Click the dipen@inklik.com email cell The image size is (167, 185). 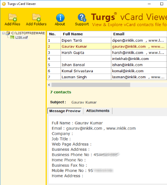[x=139, y=40]
